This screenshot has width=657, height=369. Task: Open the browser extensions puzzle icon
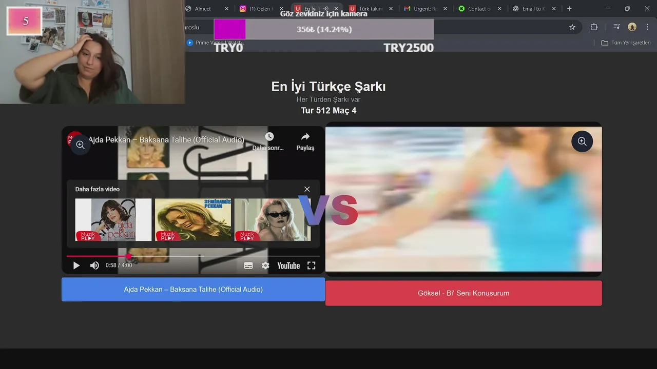tap(594, 27)
